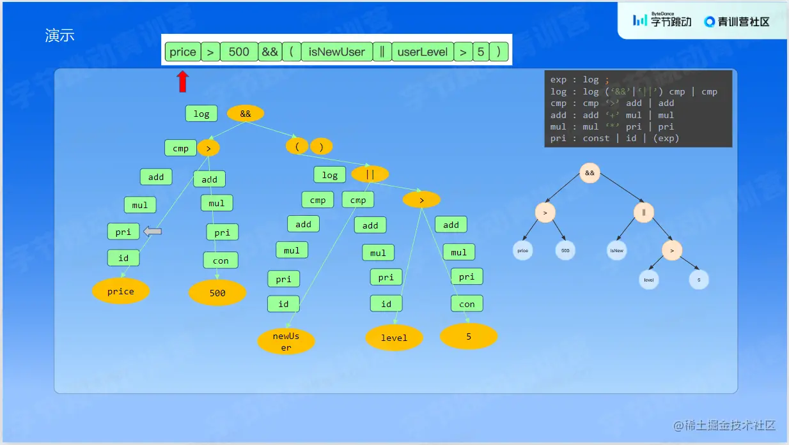Screen dimensions: 789x445
Task: Click the orange price leaf oval
Action: click(x=121, y=291)
